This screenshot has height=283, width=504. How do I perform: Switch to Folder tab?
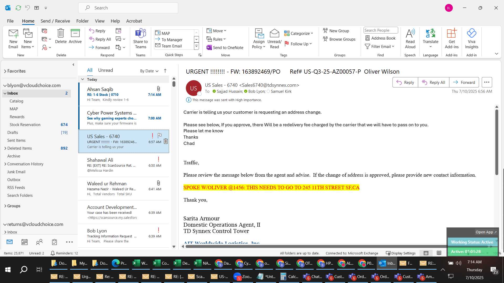click(x=82, y=21)
